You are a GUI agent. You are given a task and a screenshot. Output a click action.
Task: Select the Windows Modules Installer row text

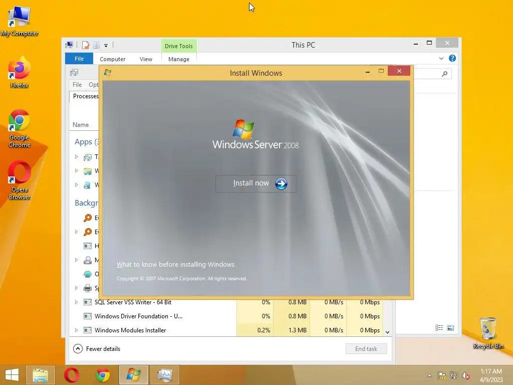[130, 330]
